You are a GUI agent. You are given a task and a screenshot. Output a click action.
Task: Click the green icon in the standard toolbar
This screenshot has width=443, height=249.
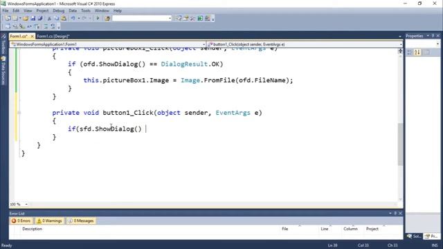(x=200, y=19)
